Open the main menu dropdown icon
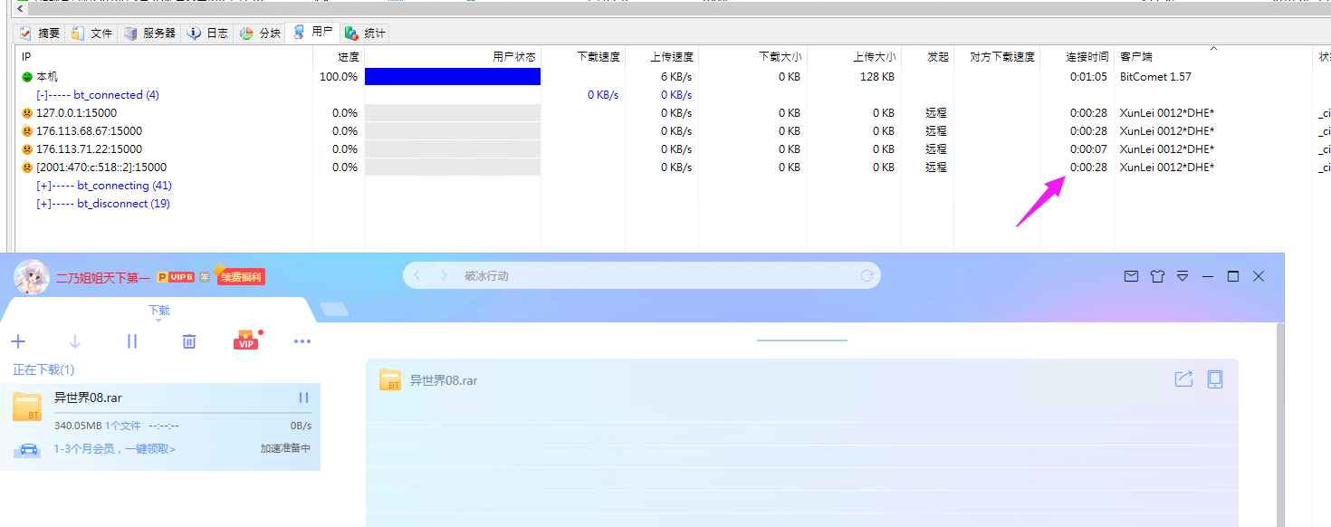 tap(1183, 276)
